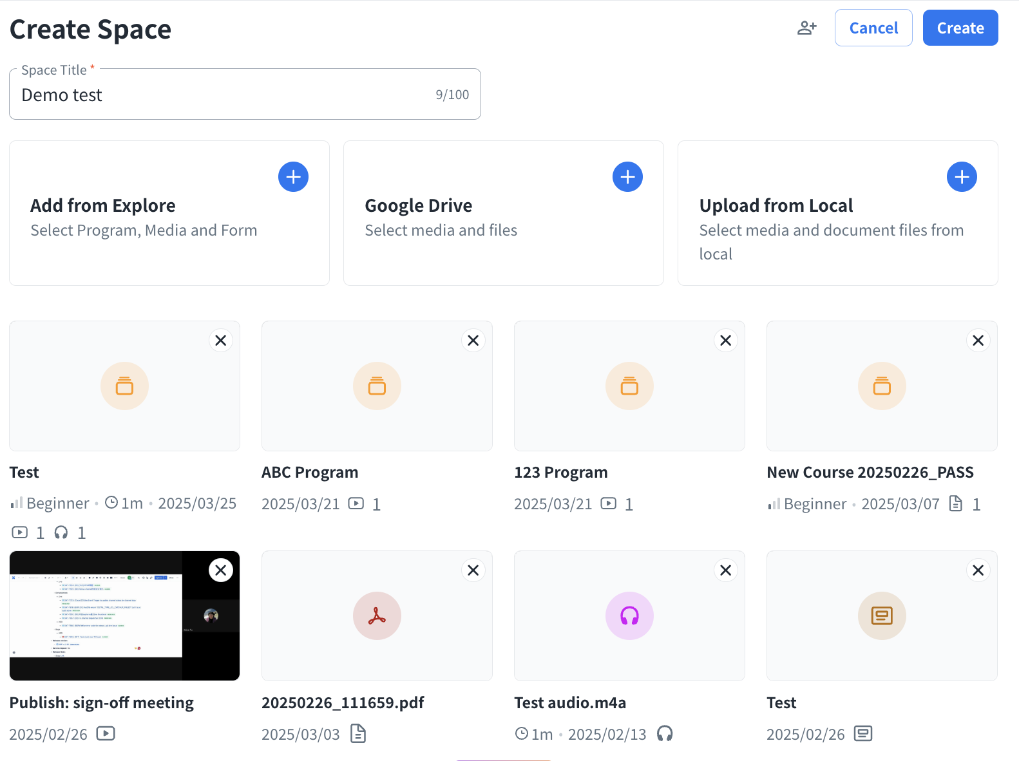Click the Google Drive plus icon

point(627,177)
